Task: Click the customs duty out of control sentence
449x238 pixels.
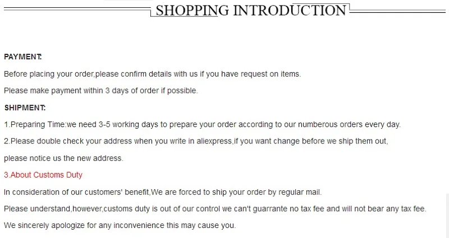Action: coord(215,208)
